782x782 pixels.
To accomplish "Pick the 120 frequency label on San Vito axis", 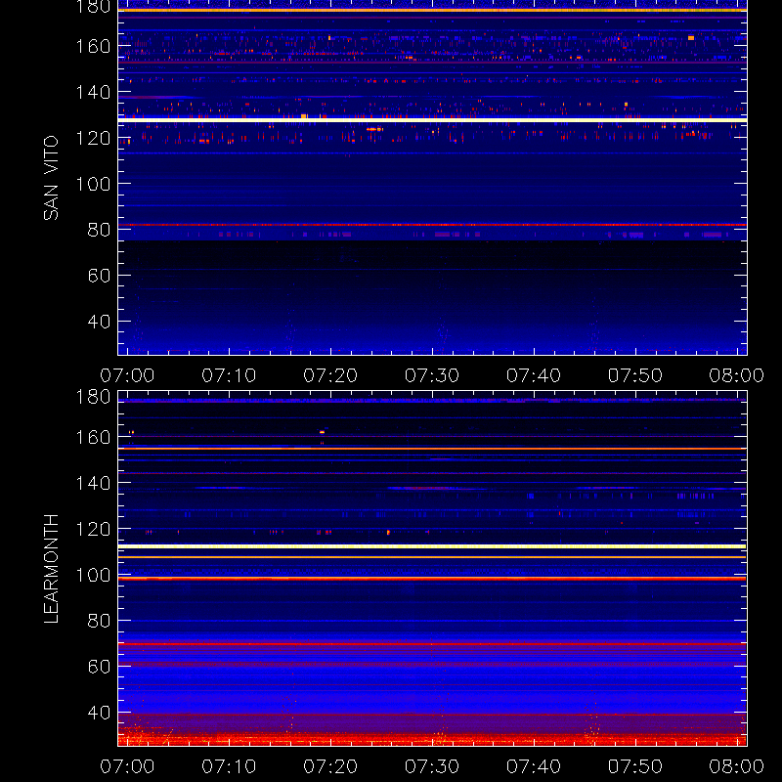I will click(x=93, y=138).
